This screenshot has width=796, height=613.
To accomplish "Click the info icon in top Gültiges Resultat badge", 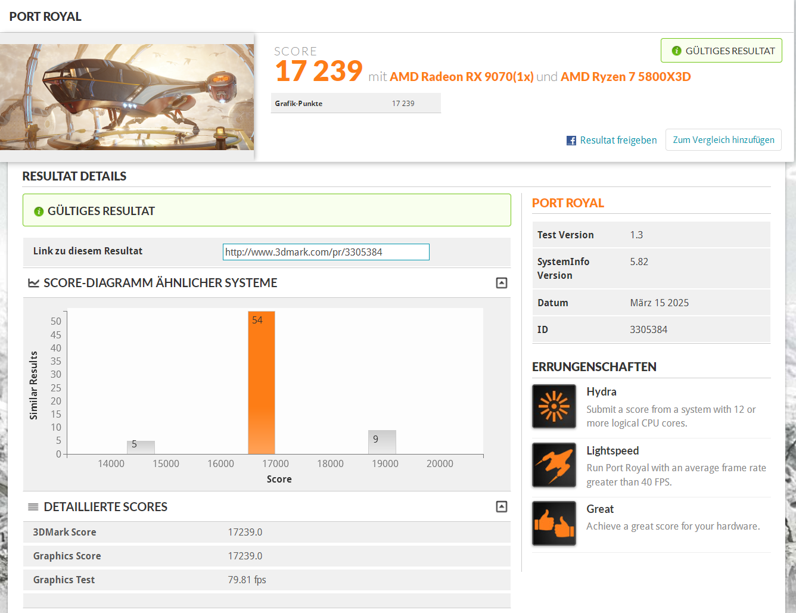I will pos(676,51).
